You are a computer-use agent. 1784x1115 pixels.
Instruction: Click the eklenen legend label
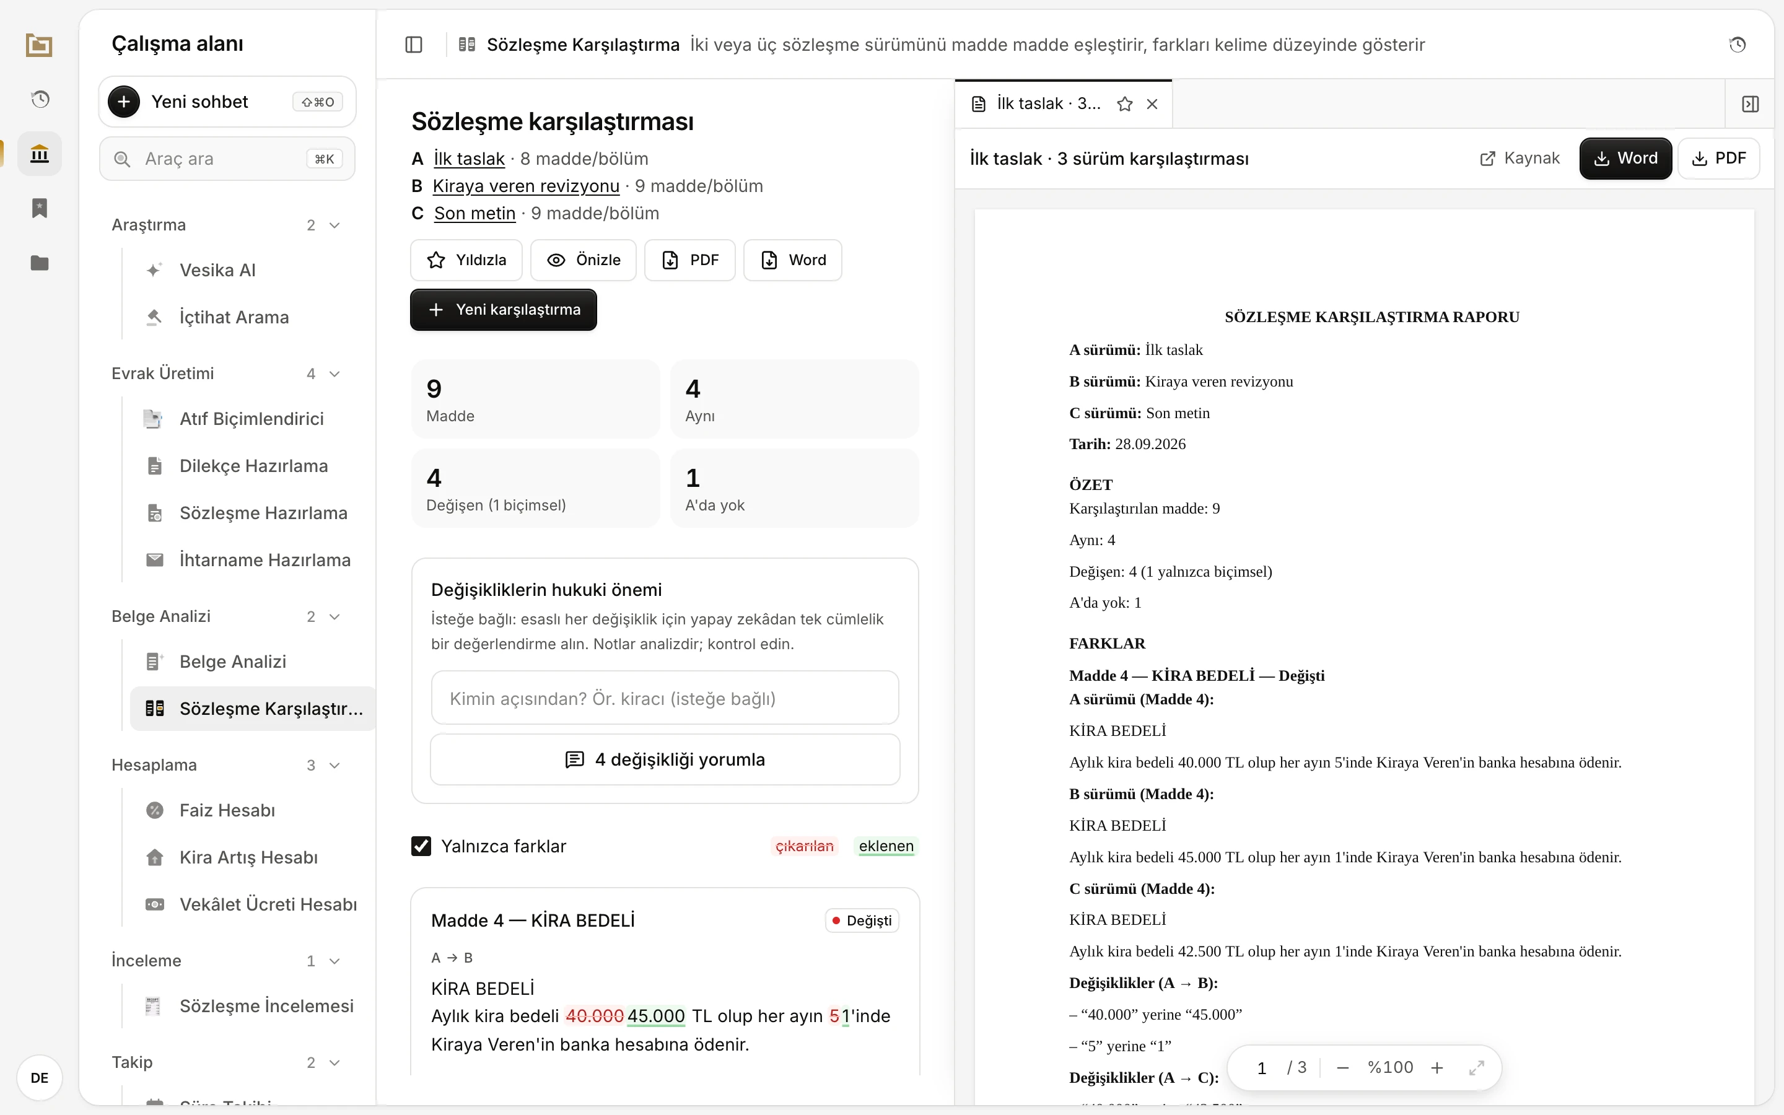pos(886,846)
